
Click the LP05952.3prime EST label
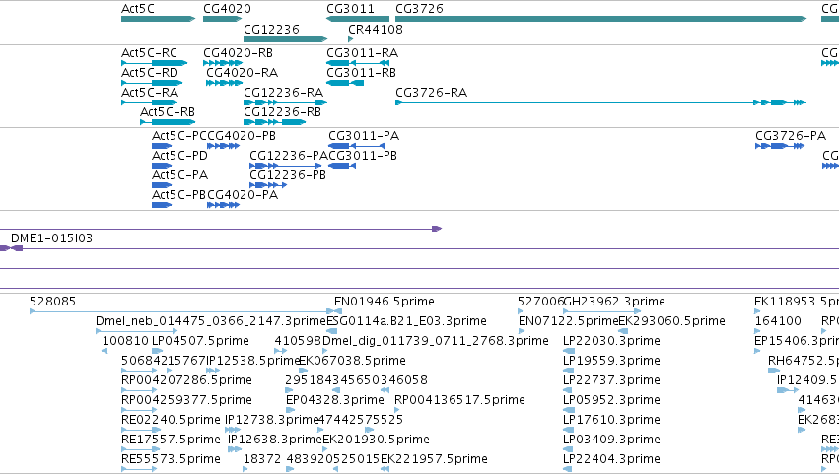611,401
